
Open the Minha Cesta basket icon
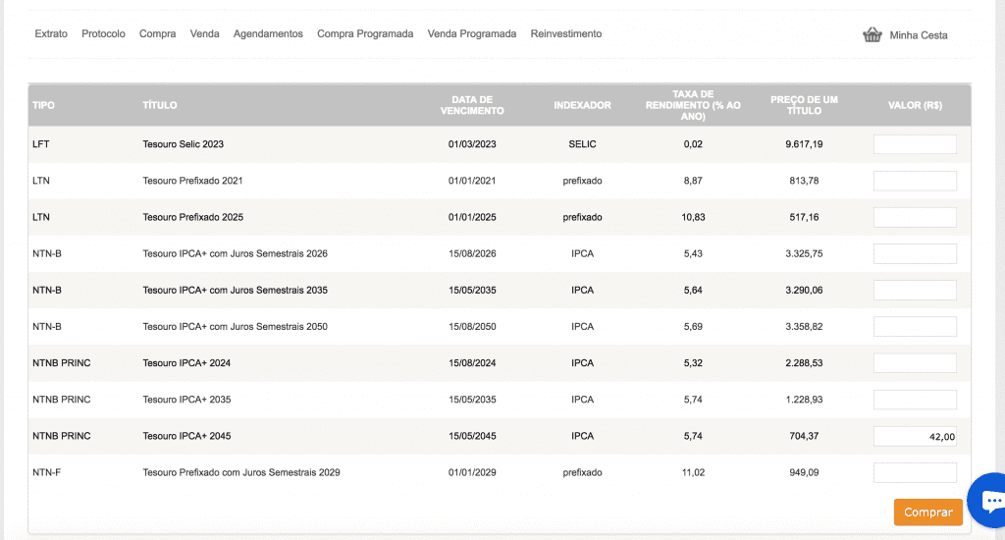click(x=873, y=34)
